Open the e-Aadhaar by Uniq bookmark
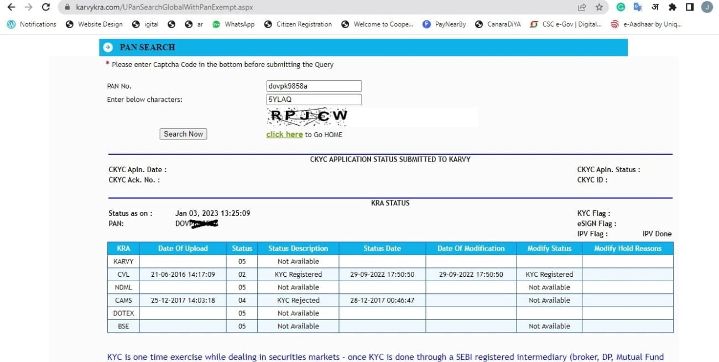Screen dimensions: 719x362 [652, 24]
